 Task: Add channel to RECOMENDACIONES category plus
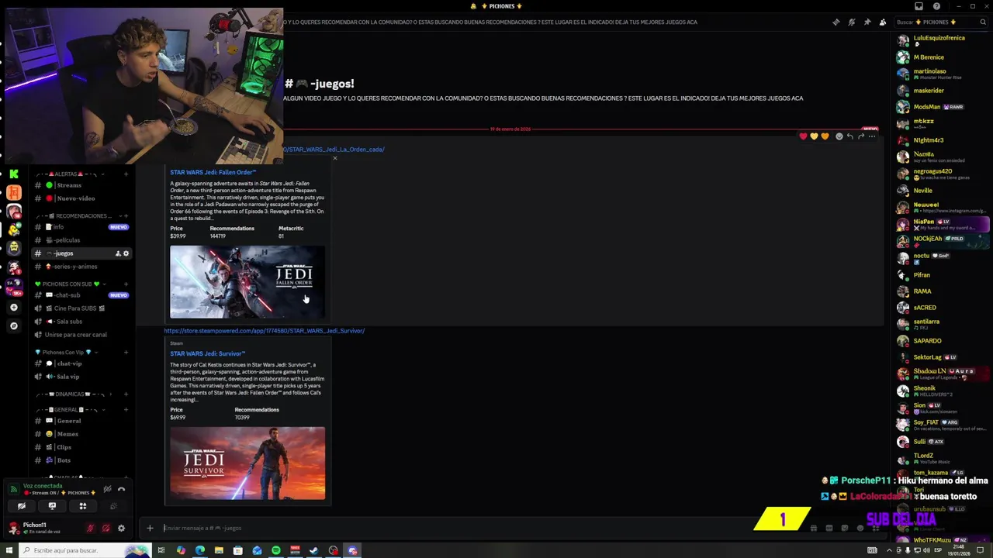(x=126, y=215)
